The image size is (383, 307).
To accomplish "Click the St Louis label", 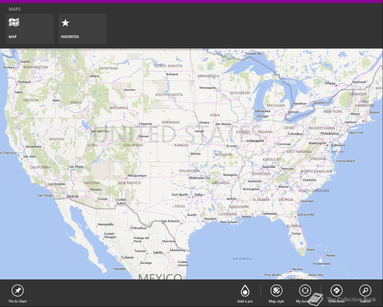I will (x=232, y=146).
